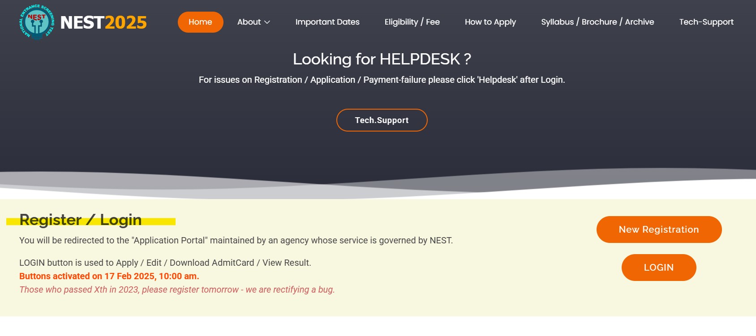Click the italic Xth 2023 bug notice
This screenshot has height=336, width=756.
(x=177, y=289)
